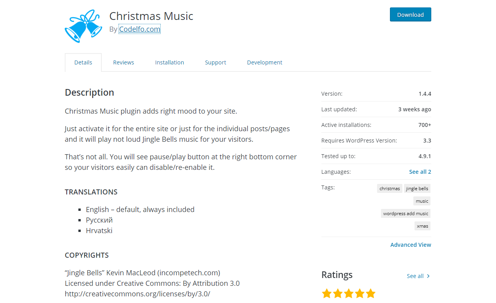Open the Development tab
The height and width of the screenshot is (303, 496).
265,62
